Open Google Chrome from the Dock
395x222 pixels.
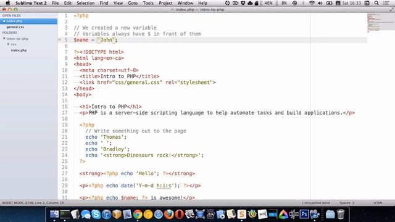click(x=138, y=214)
